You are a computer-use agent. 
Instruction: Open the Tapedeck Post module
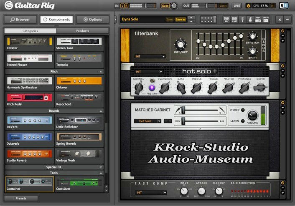(x=234, y=19)
